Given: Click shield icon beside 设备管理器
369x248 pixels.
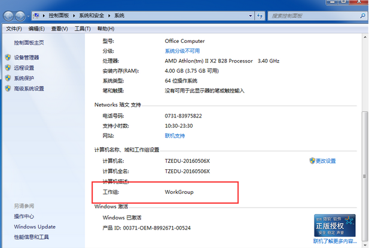Looking at the screenshot, I should [x=8, y=57].
